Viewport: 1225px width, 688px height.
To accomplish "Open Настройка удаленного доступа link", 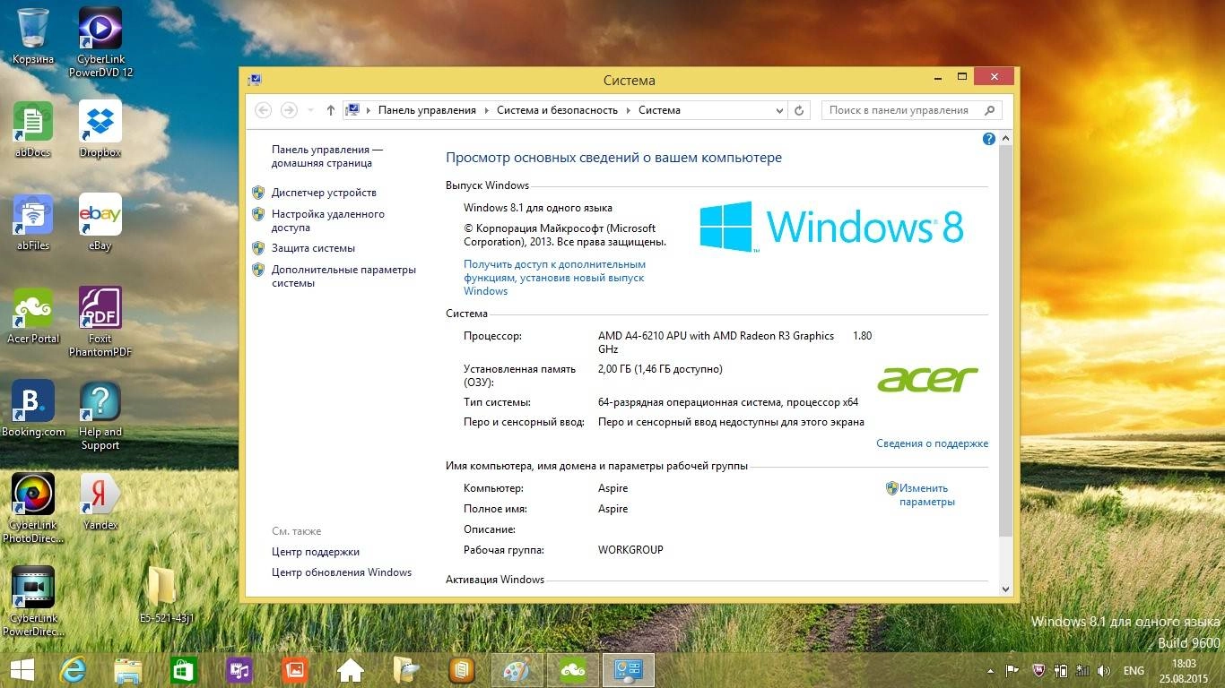I will click(x=328, y=220).
